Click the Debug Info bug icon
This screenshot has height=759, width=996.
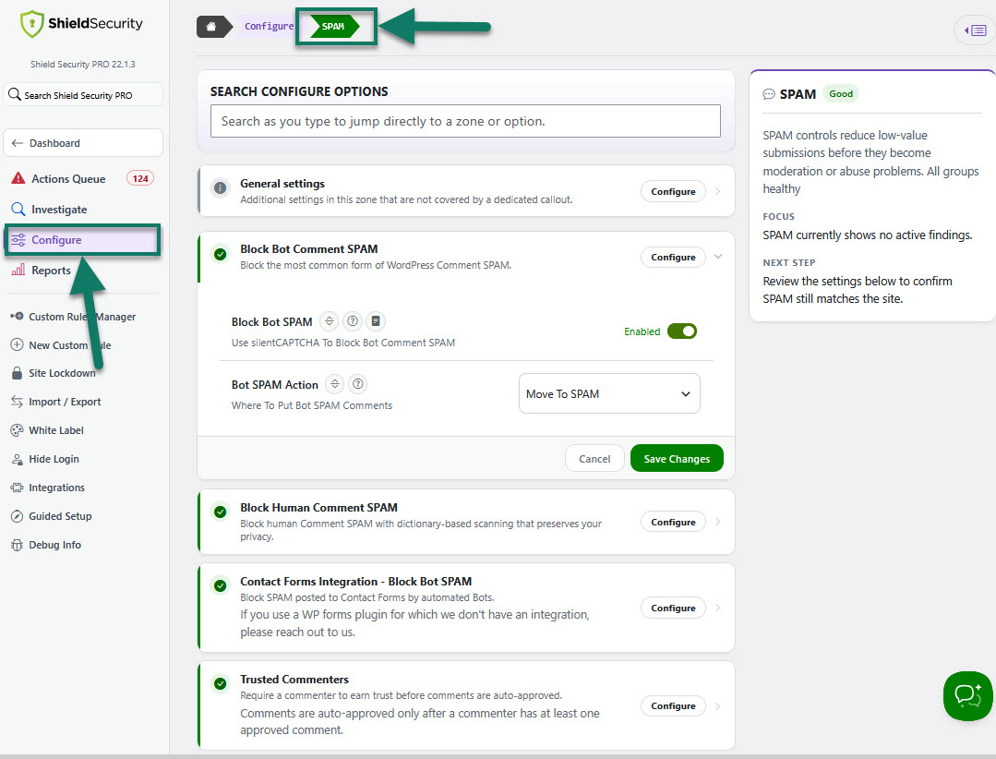(x=17, y=545)
